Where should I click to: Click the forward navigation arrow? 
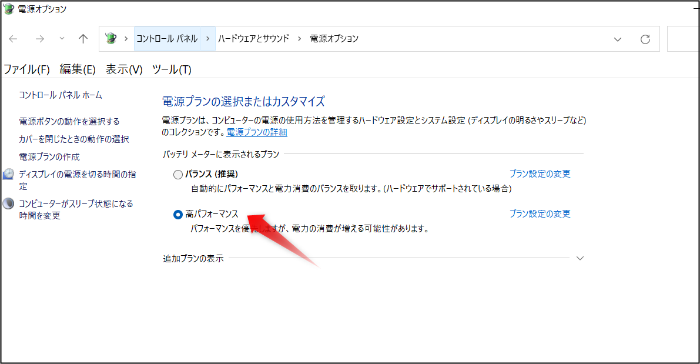(39, 38)
